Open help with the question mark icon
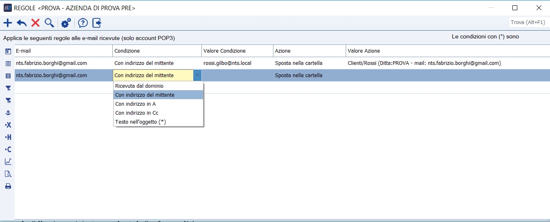Viewport: 550px width, 222px height. click(83, 23)
